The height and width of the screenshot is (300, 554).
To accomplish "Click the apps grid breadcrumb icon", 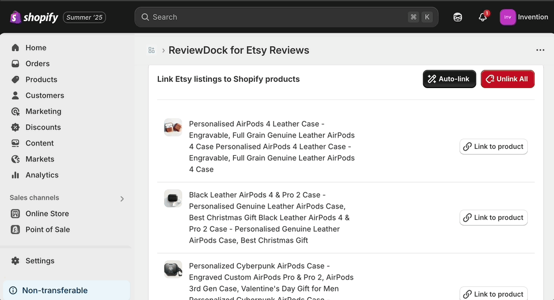I will point(152,50).
